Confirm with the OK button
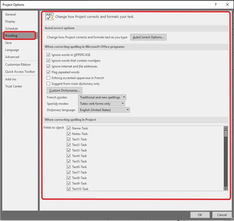 200,215
